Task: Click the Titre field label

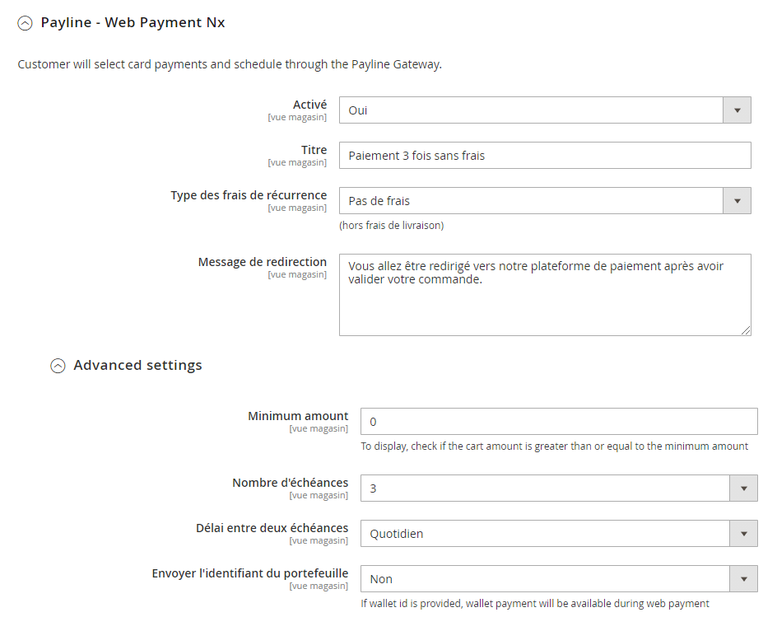Action: tap(314, 150)
